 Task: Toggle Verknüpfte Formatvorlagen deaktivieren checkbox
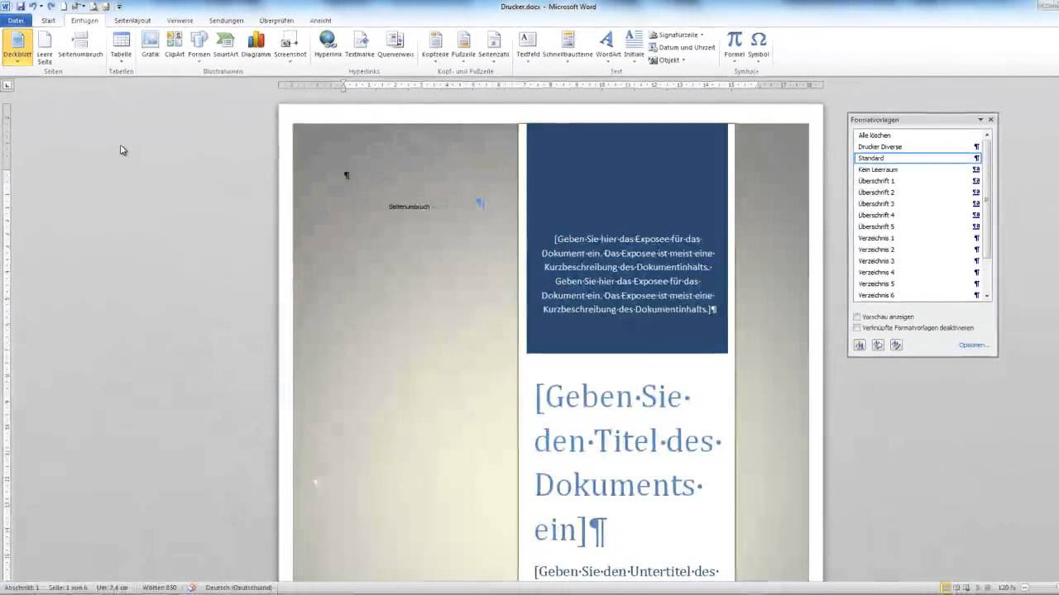pyautogui.click(x=857, y=327)
